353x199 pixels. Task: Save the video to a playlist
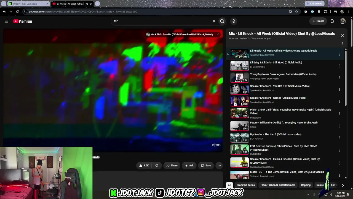(x=206, y=166)
